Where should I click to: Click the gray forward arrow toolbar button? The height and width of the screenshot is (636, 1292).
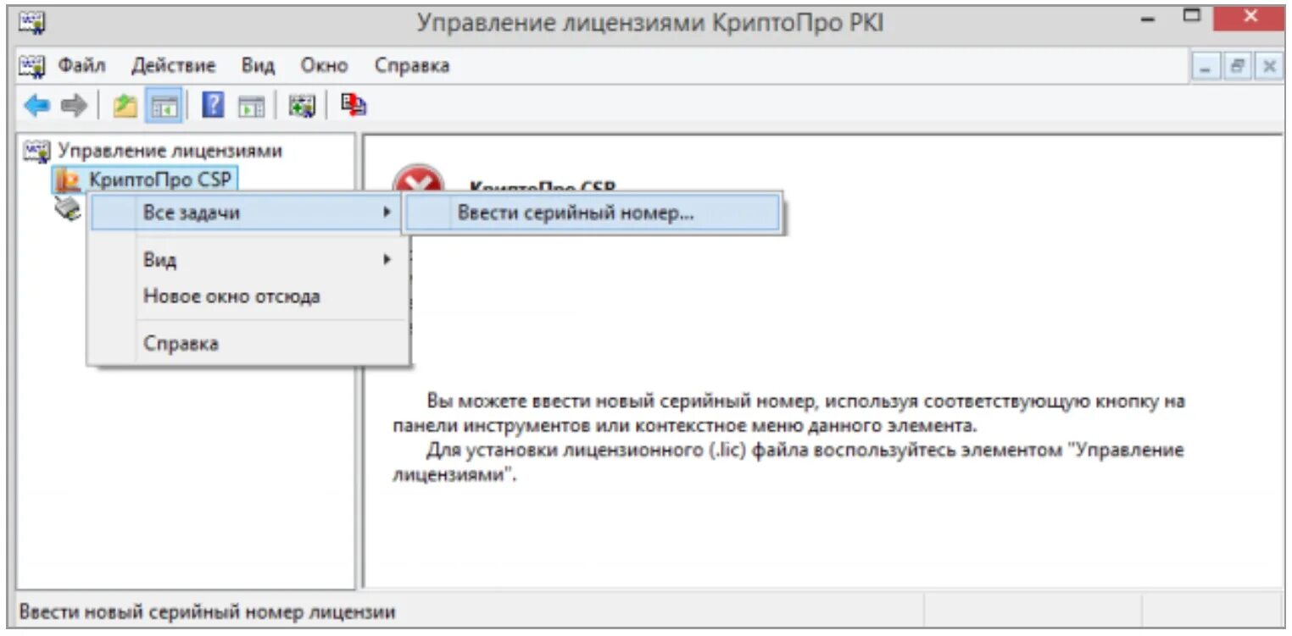coord(75,105)
